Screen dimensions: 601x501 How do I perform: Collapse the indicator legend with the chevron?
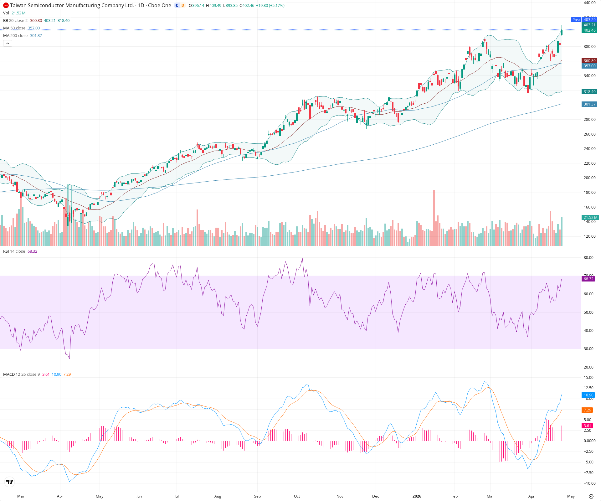pos(8,43)
